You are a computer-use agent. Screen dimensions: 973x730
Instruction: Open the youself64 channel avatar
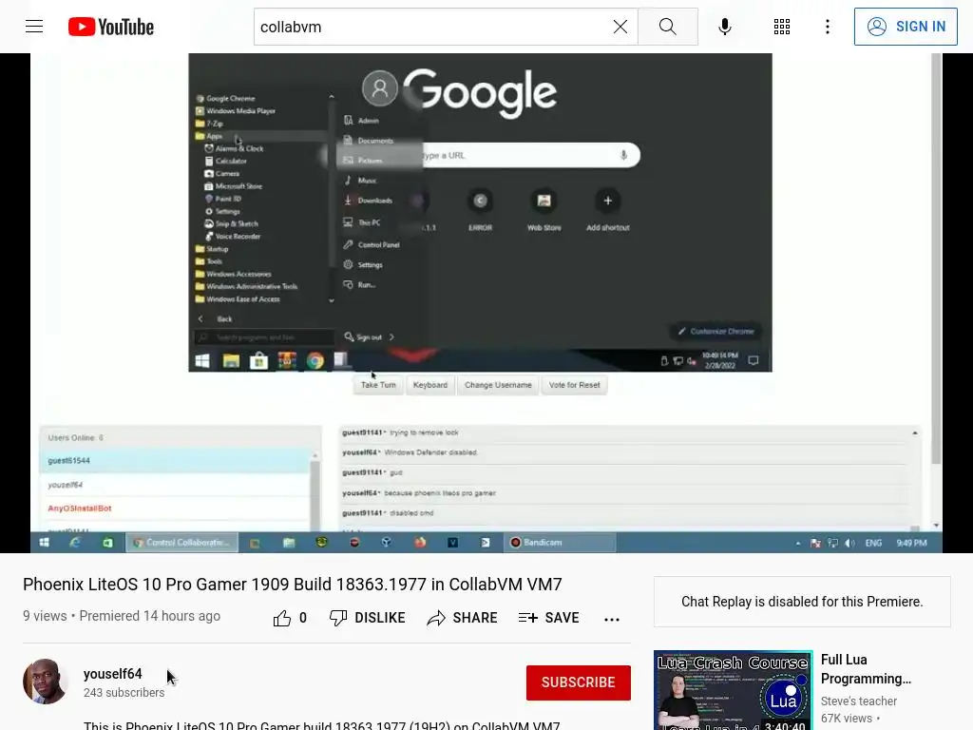point(46,682)
